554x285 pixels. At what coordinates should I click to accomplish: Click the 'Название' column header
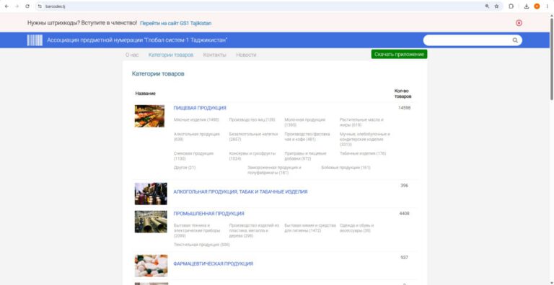coord(145,94)
